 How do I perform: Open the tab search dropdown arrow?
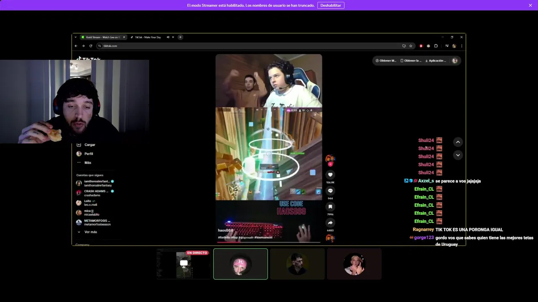click(x=76, y=37)
